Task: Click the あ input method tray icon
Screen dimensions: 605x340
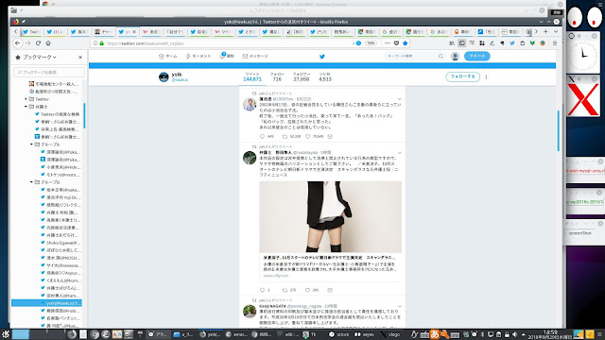Action: click(x=435, y=334)
